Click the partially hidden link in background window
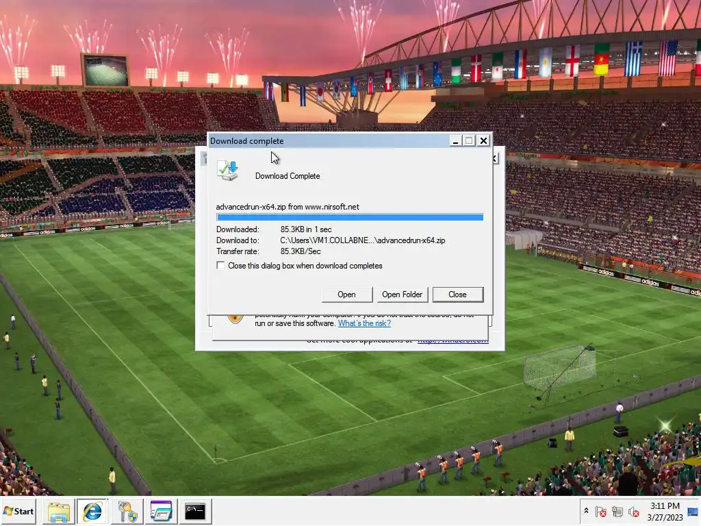Viewport: 701px width, 526px height. tap(453, 341)
